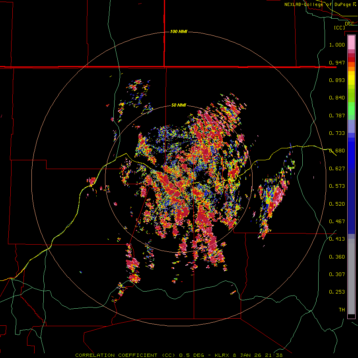Viewport: 358px width, 358px height.
Task: Pick the orange segment of the color scale
Action: coord(351,69)
